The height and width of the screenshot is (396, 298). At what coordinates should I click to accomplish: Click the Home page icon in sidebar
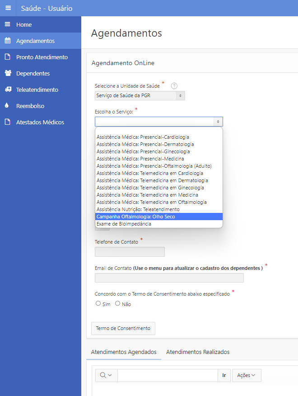[x=7, y=24]
